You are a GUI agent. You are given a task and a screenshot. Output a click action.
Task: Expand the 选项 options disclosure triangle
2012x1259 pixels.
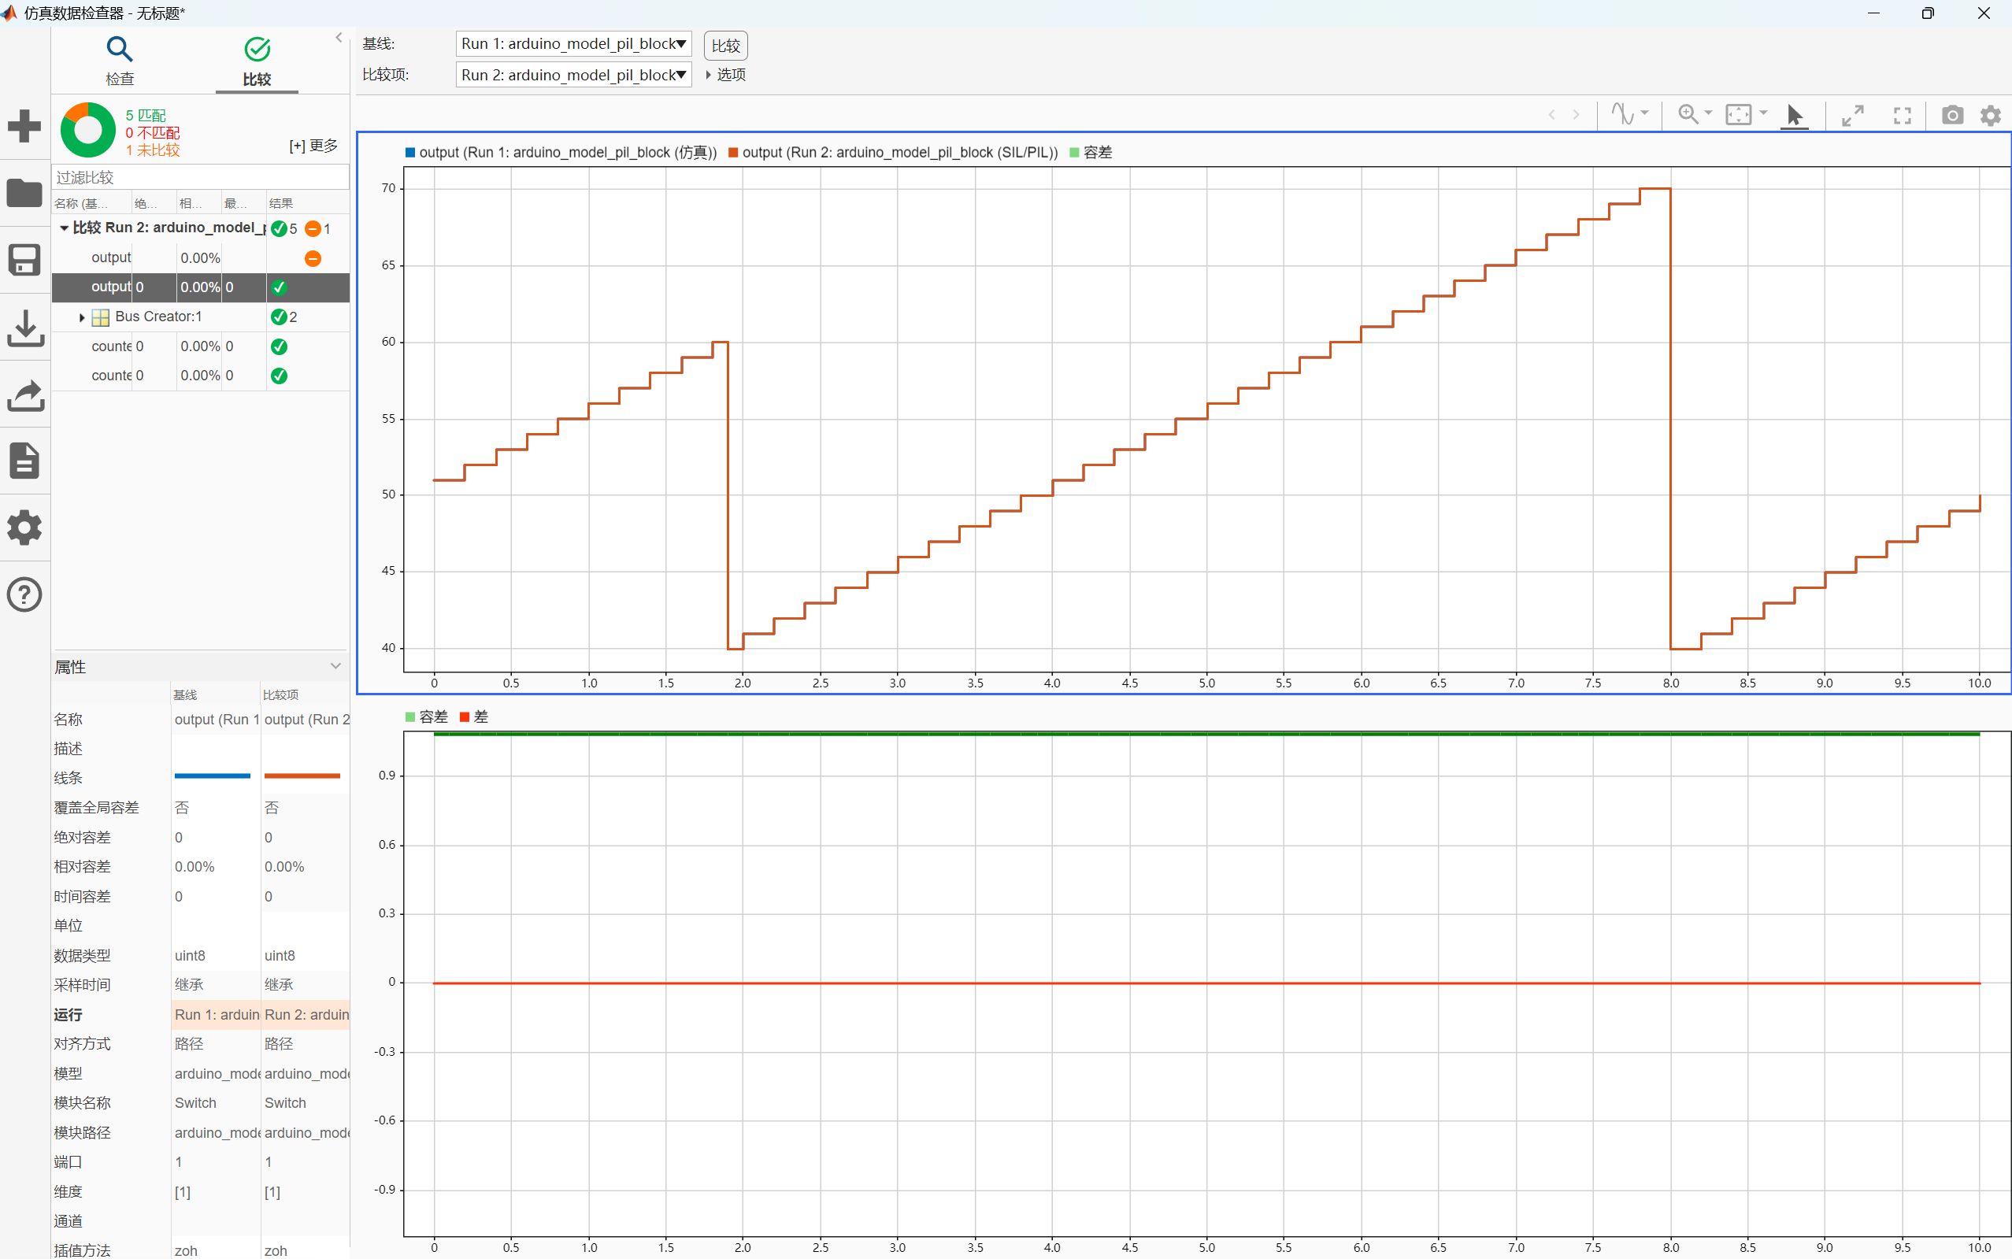point(709,75)
